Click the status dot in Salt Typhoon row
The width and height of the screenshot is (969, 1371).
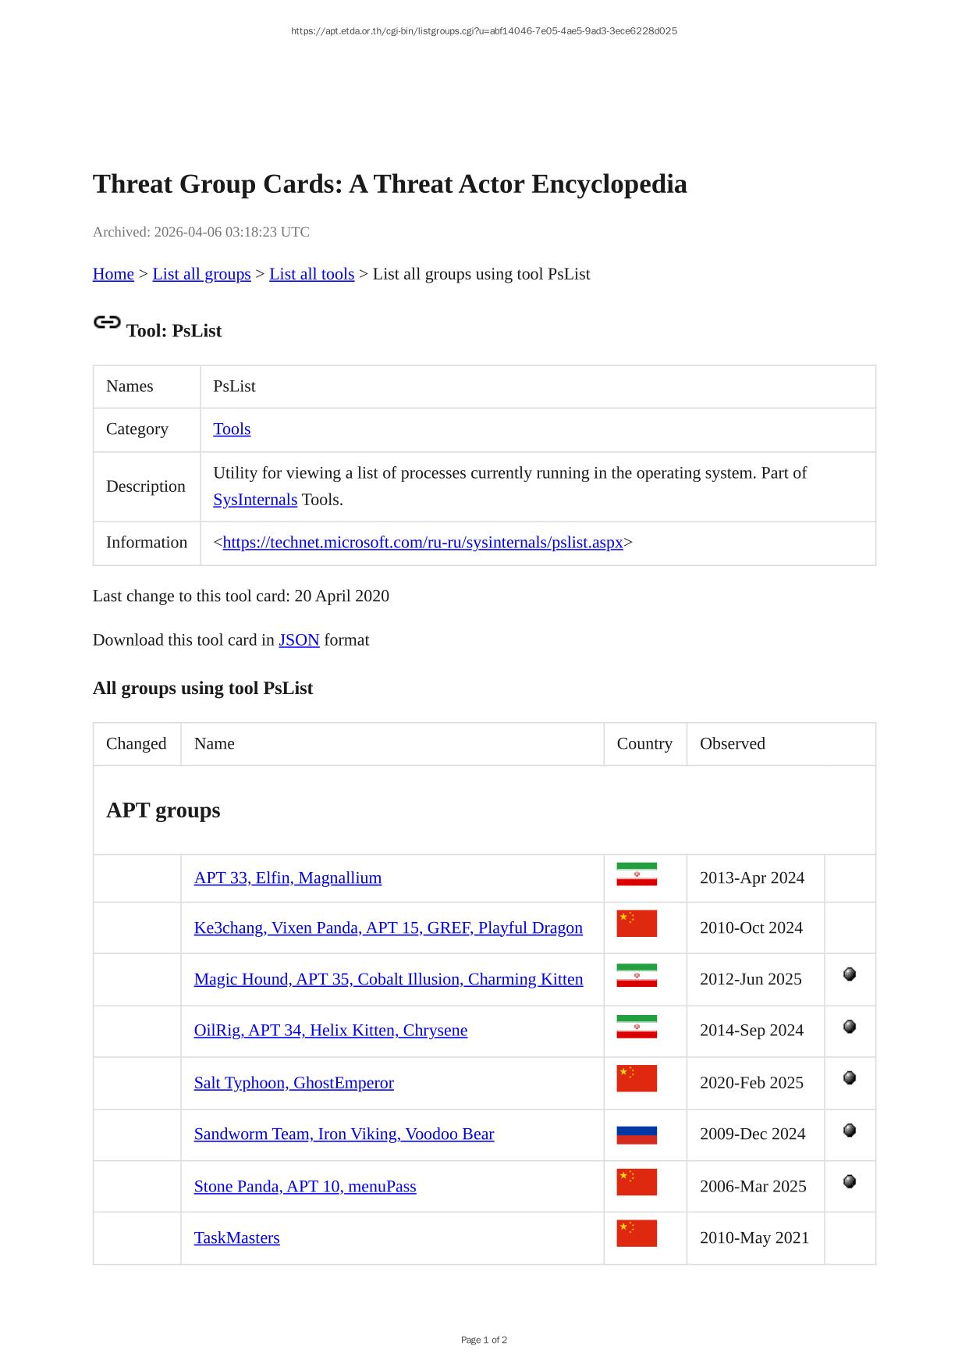point(850,1078)
